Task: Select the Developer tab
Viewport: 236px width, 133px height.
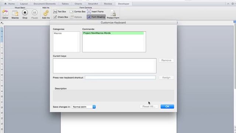Action: click(x=124, y=4)
